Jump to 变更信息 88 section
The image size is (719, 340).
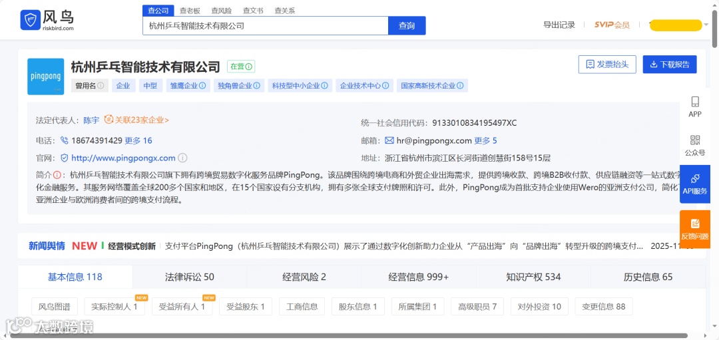[603, 307]
